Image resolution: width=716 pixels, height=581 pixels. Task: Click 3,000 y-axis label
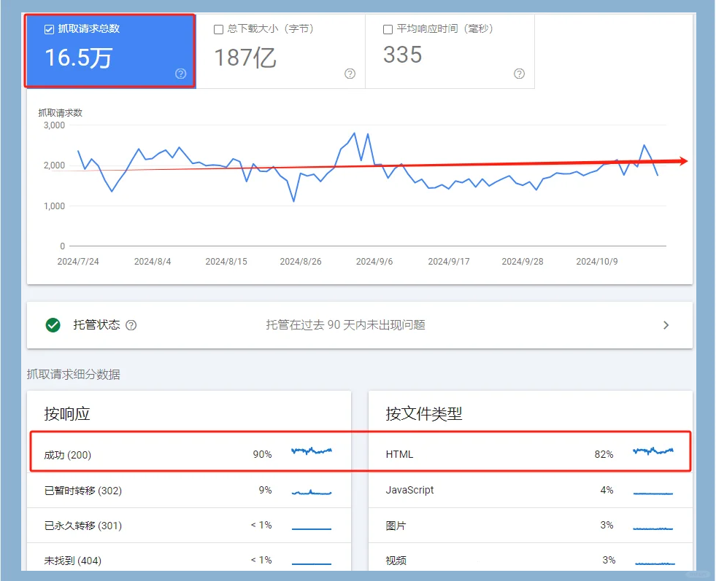pyautogui.click(x=54, y=125)
